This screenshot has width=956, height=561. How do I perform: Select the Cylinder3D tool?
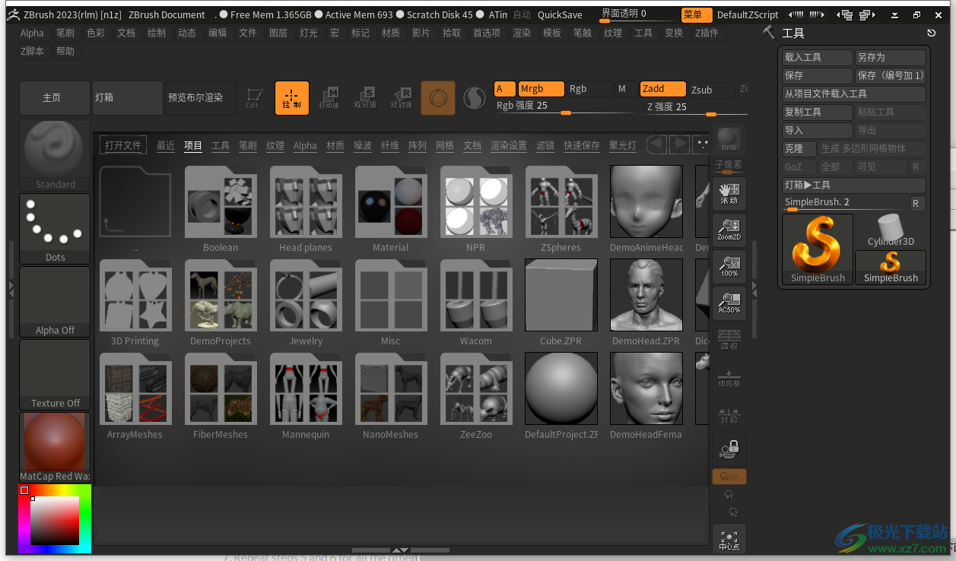(x=891, y=231)
